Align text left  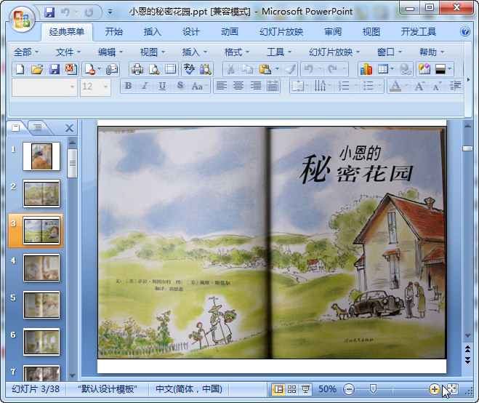222,86
